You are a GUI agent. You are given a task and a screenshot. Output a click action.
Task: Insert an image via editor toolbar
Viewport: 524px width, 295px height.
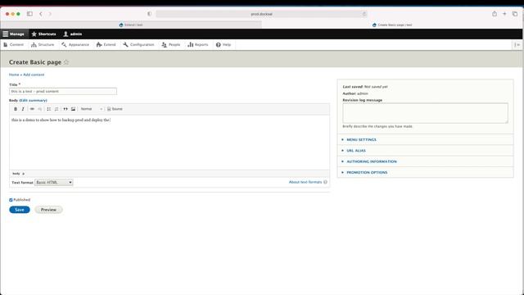73,109
